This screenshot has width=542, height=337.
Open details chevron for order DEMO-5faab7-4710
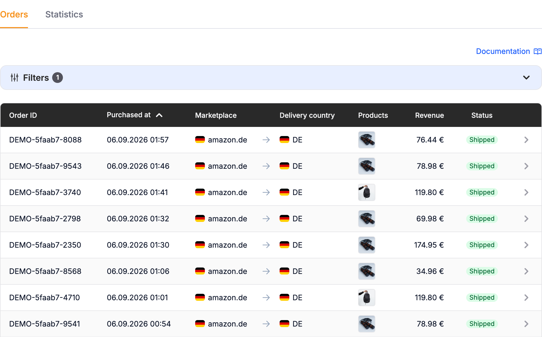point(526,298)
